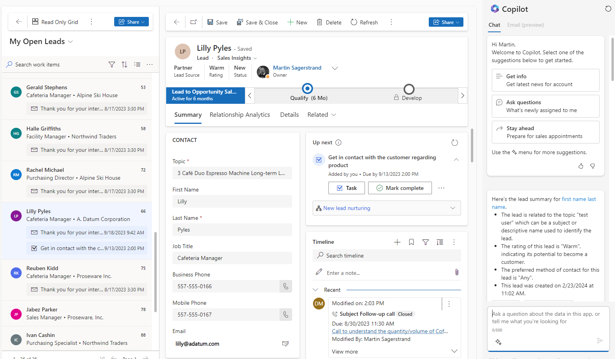
Task: Click the sort icon in work items list
Action: tap(124, 64)
